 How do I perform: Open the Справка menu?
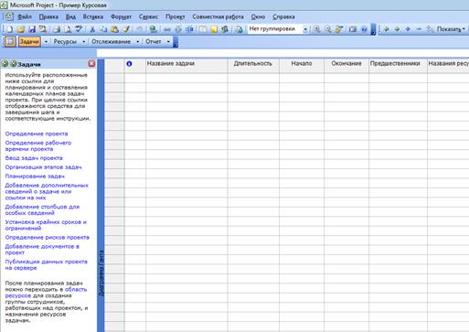point(283,16)
